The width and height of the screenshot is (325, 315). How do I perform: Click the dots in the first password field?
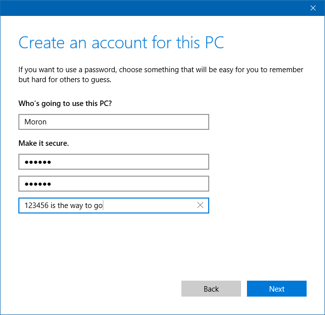click(x=38, y=162)
